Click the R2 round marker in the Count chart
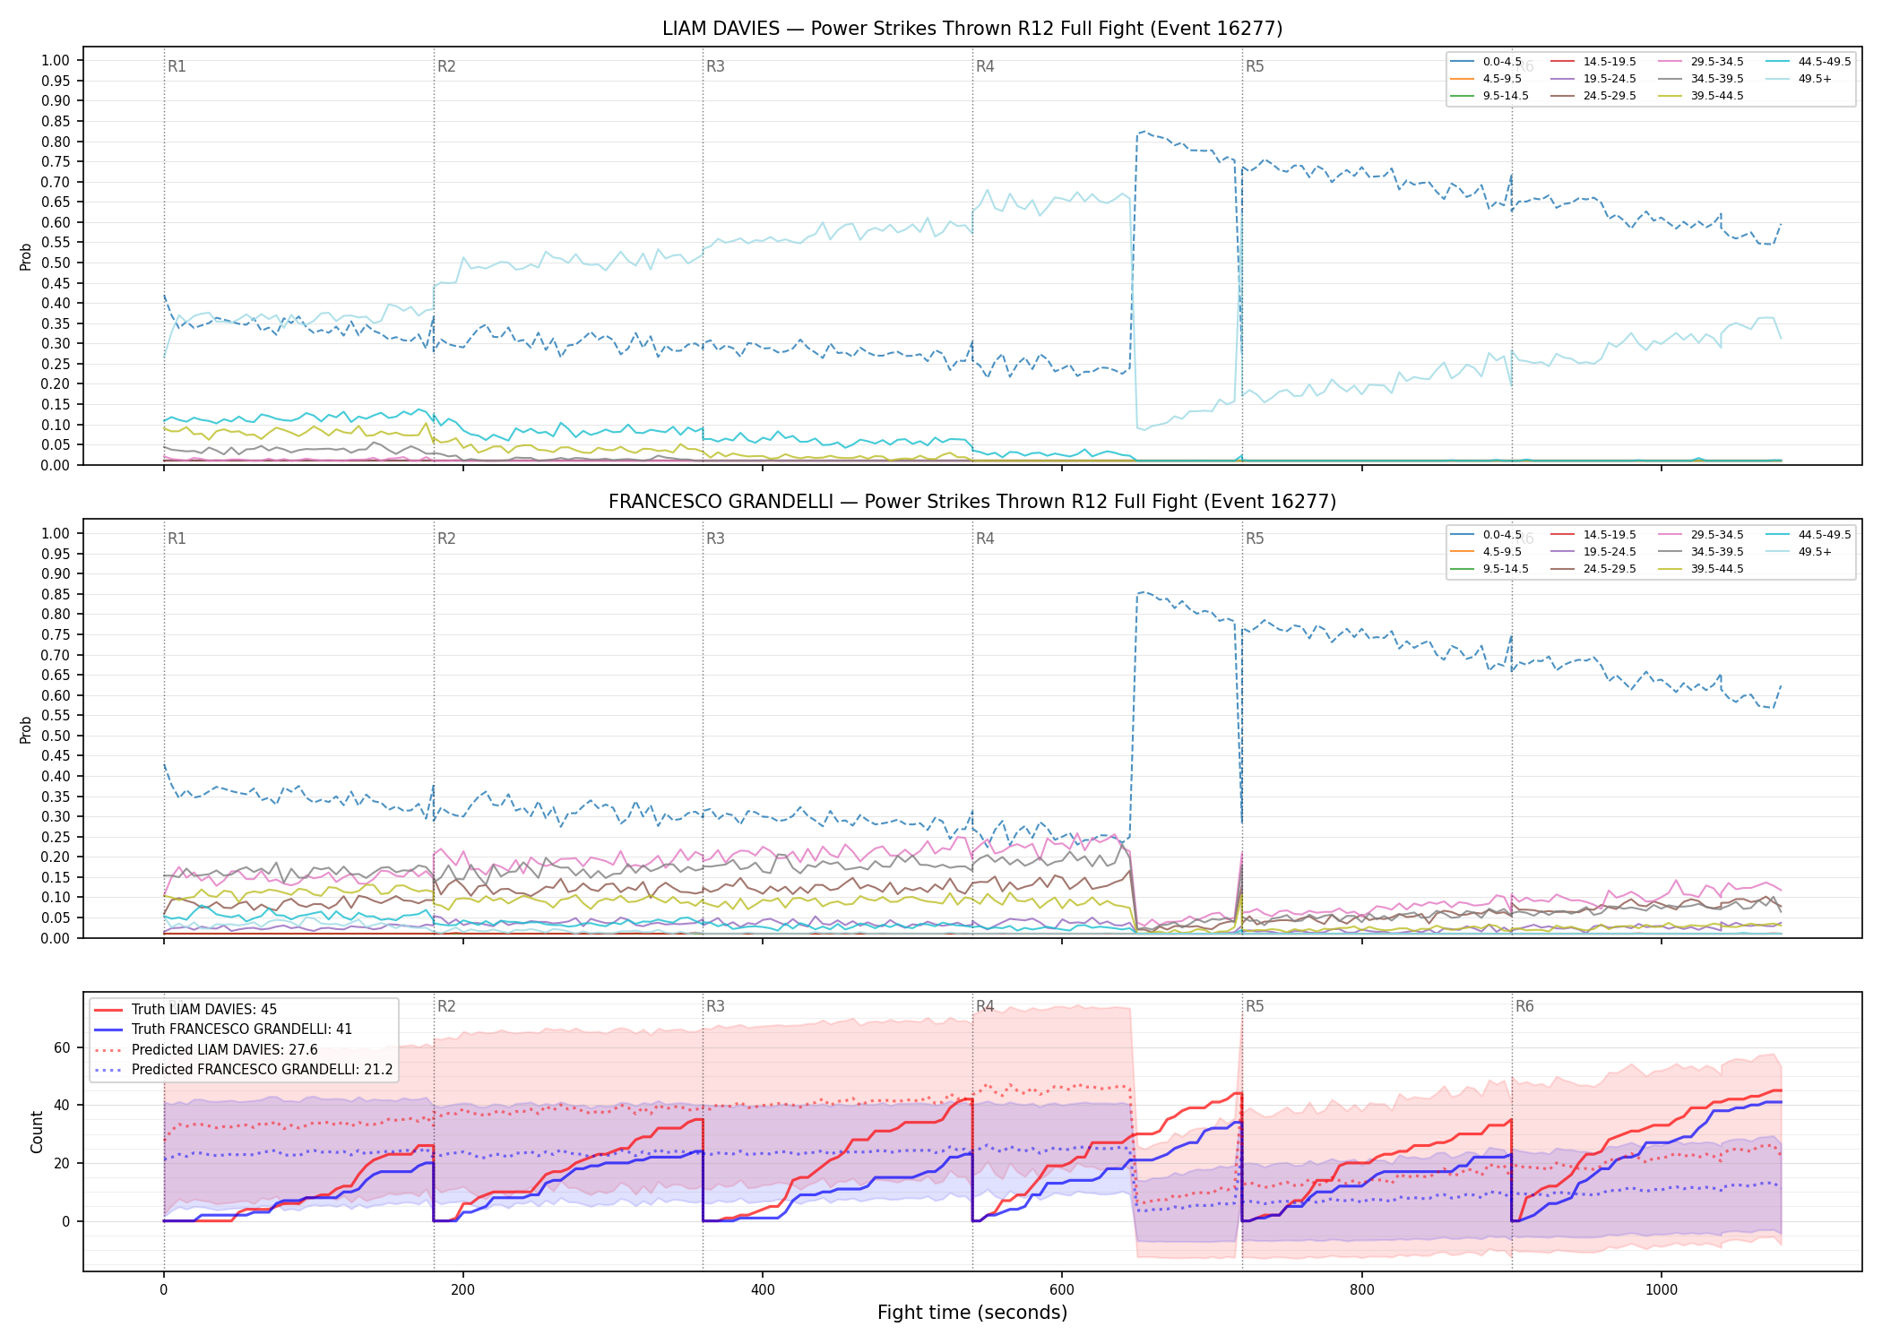Viewport: 1882px width, 1344px height. [x=446, y=1006]
